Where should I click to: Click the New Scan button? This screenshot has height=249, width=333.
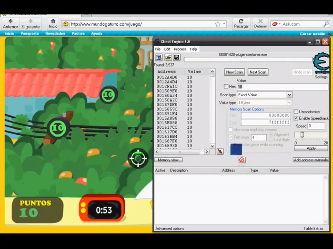234,72
